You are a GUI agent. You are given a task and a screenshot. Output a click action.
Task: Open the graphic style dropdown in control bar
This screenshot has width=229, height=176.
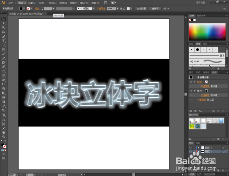coord(131,9)
